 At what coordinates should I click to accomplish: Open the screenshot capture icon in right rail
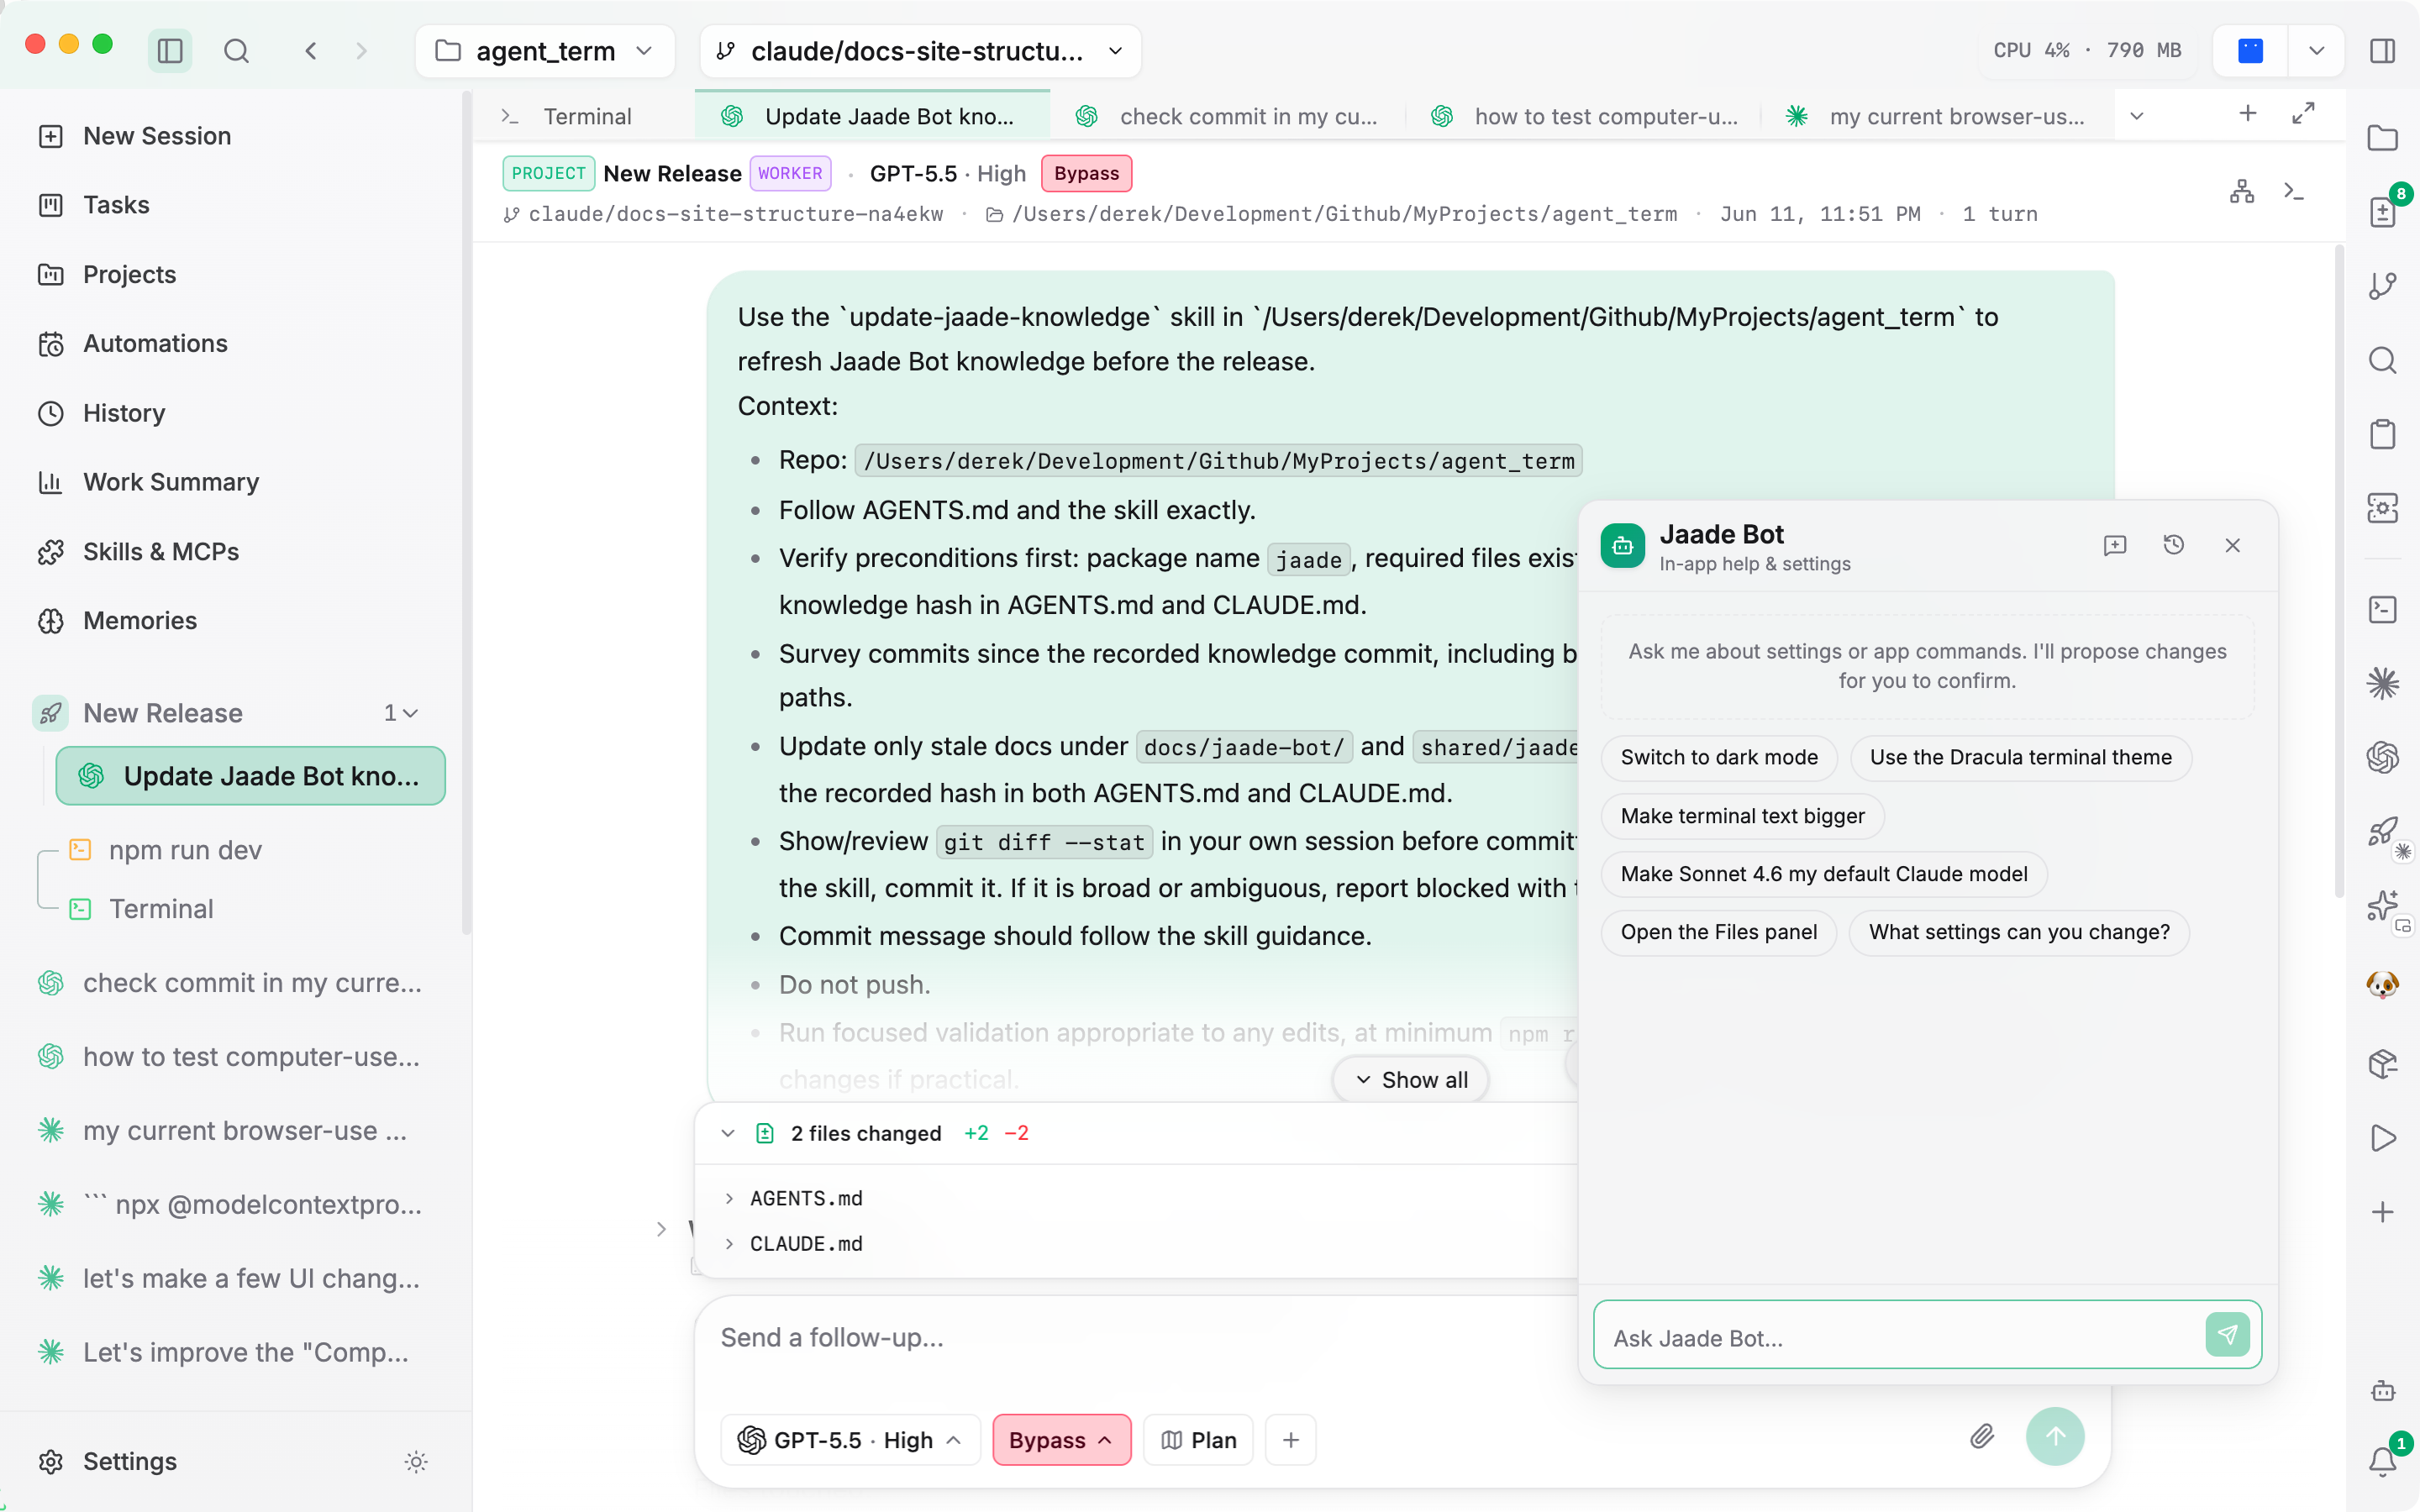(x=2382, y=508)
